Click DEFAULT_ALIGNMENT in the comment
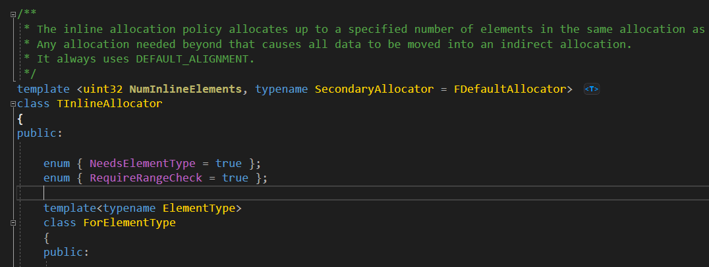 point(194,59)
